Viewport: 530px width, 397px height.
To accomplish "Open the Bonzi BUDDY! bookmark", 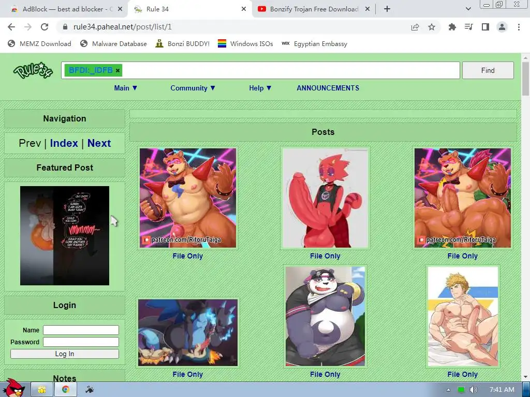I will pyautogui.click(x=183, y=43).
